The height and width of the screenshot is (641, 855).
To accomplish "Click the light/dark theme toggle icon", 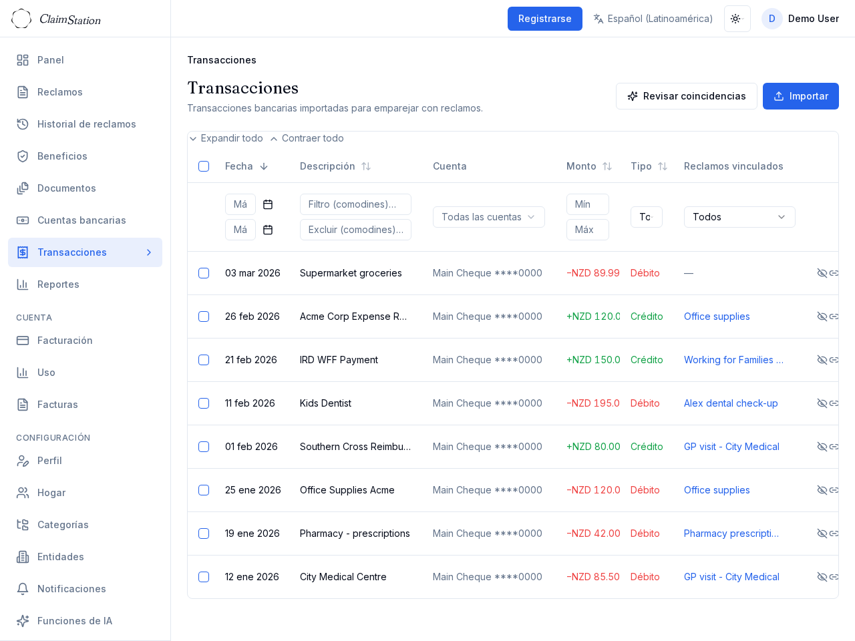I will click(x=737, y=19).
